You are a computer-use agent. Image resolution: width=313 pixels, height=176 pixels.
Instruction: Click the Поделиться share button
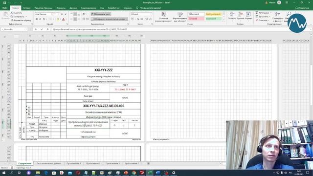(x=302, y=8)
